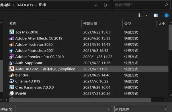Sort files by 类型 column header

(128, 23)
